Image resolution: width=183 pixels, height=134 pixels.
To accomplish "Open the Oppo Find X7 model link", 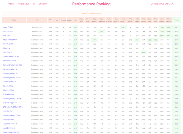I will pos(8,27).
